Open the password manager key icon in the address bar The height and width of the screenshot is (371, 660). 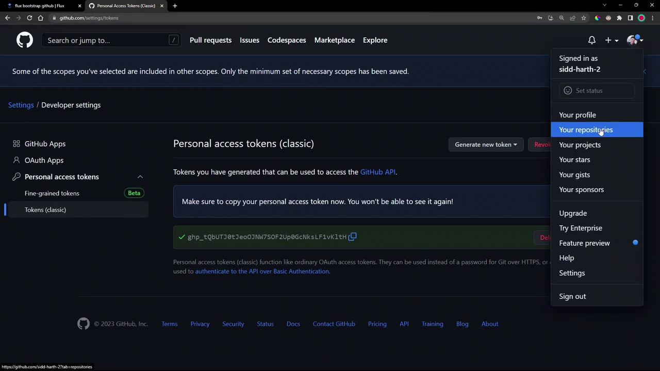(540, 18)
